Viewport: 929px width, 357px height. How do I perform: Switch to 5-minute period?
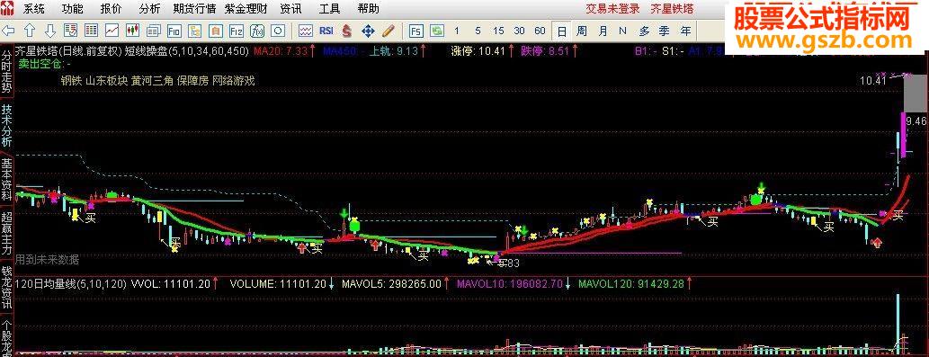pos(478,31)
